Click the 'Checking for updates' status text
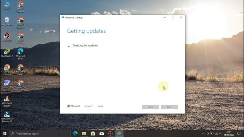Screen dimensions: 244x137 tap(85, 45)
